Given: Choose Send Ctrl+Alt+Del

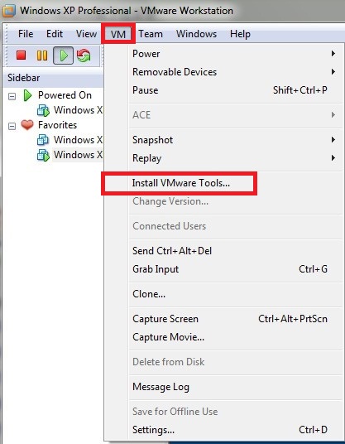Looking at the screenshot, I should coord(236,251).
